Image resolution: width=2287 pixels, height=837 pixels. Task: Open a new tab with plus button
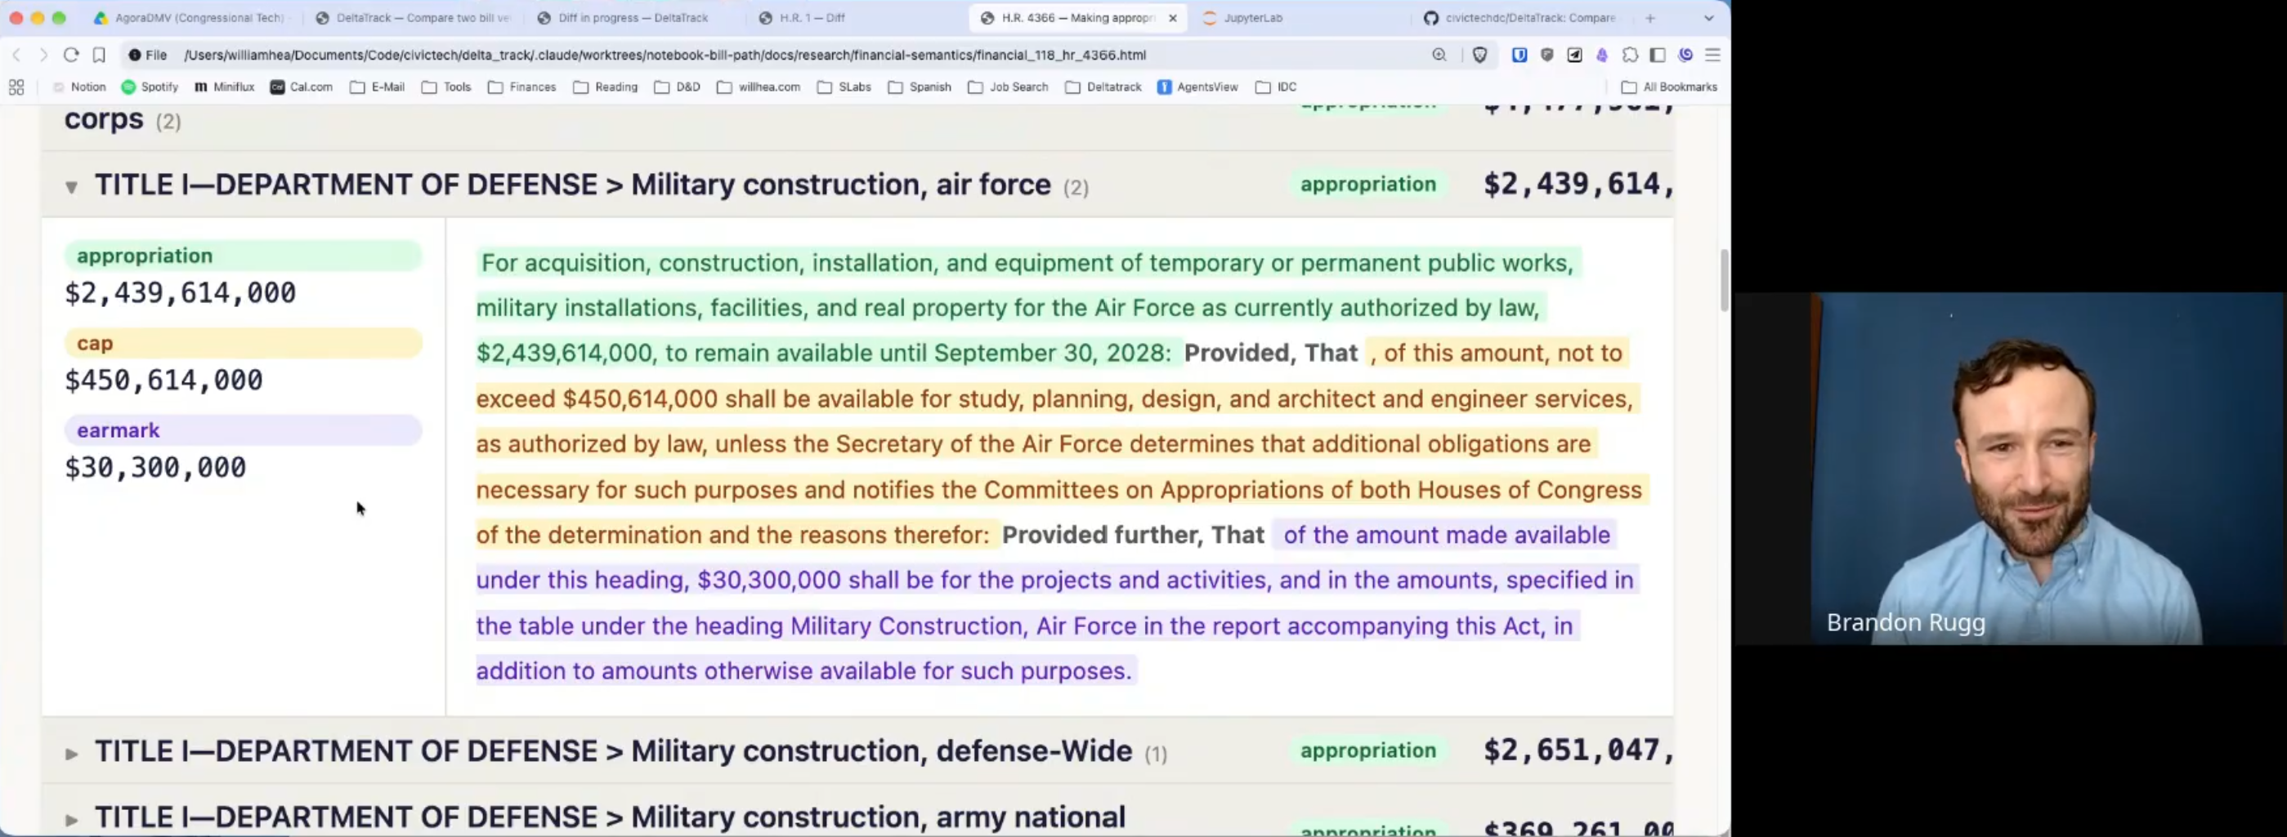(1649, 18)
